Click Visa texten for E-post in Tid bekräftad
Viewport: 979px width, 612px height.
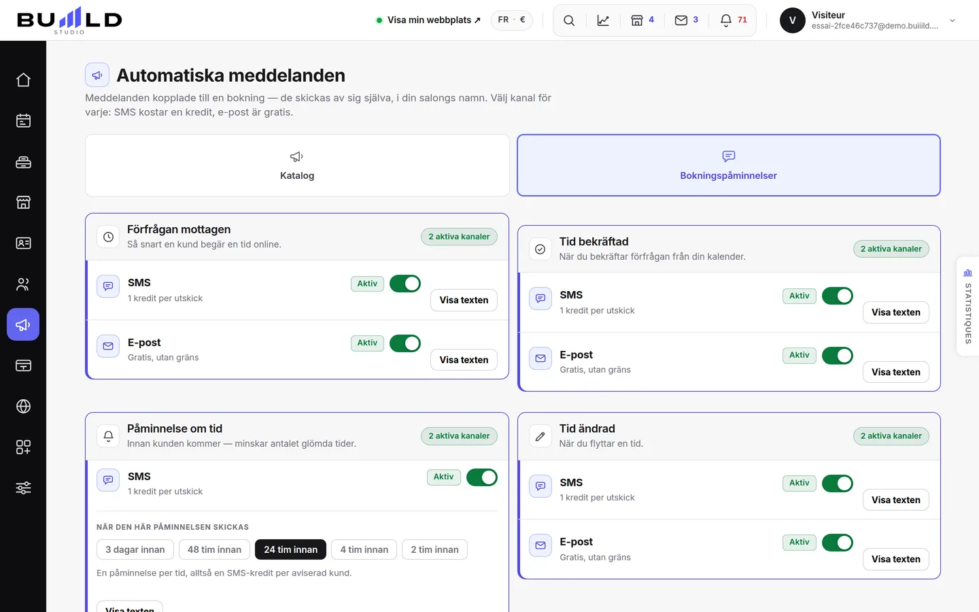coord(896,372)
